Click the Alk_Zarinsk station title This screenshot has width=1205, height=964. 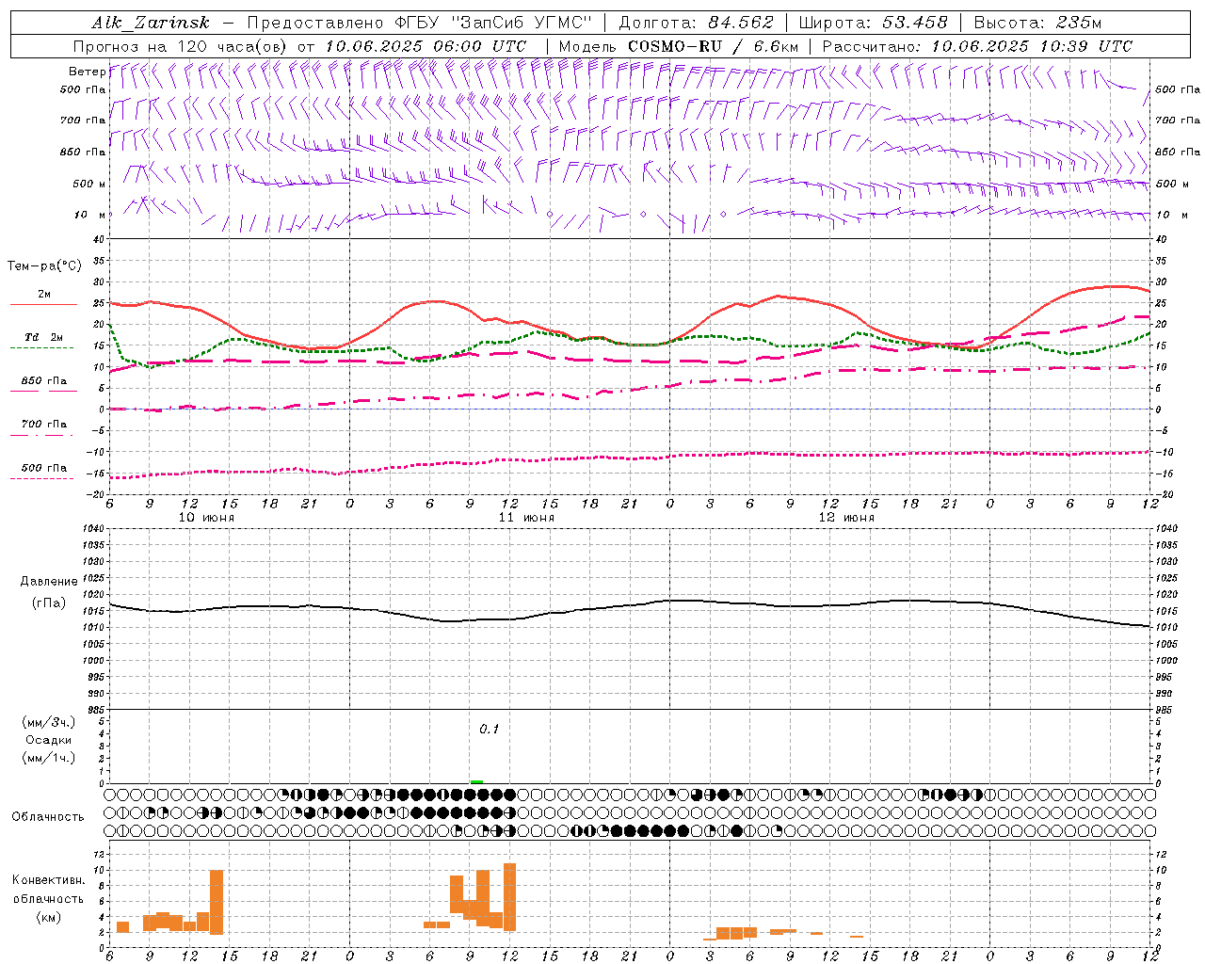[x=151, y=23]
